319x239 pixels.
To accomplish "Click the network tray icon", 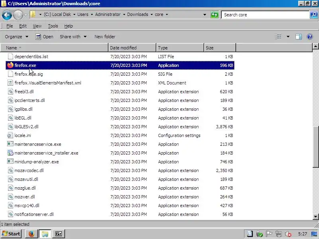I will tap(279, 234).
